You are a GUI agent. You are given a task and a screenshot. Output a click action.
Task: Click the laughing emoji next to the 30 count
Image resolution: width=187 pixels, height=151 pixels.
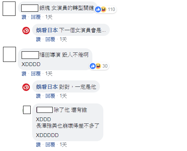[98, 66]
